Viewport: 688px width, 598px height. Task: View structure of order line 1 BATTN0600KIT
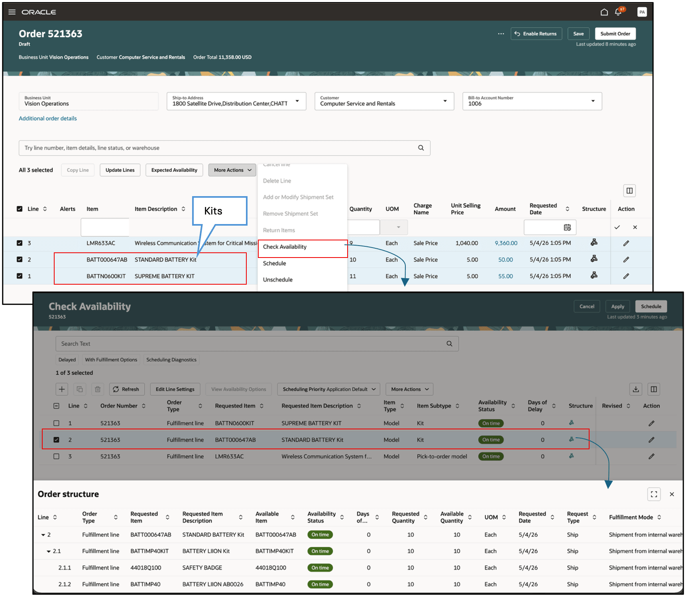click(x=594, y=275)
